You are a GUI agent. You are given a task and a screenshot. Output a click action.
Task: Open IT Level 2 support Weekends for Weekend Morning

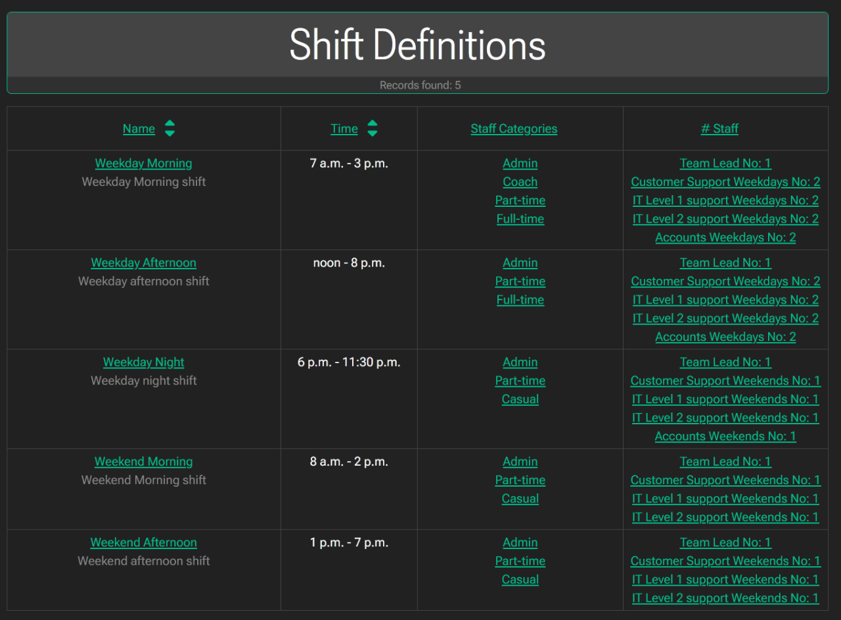click(725, 517)
